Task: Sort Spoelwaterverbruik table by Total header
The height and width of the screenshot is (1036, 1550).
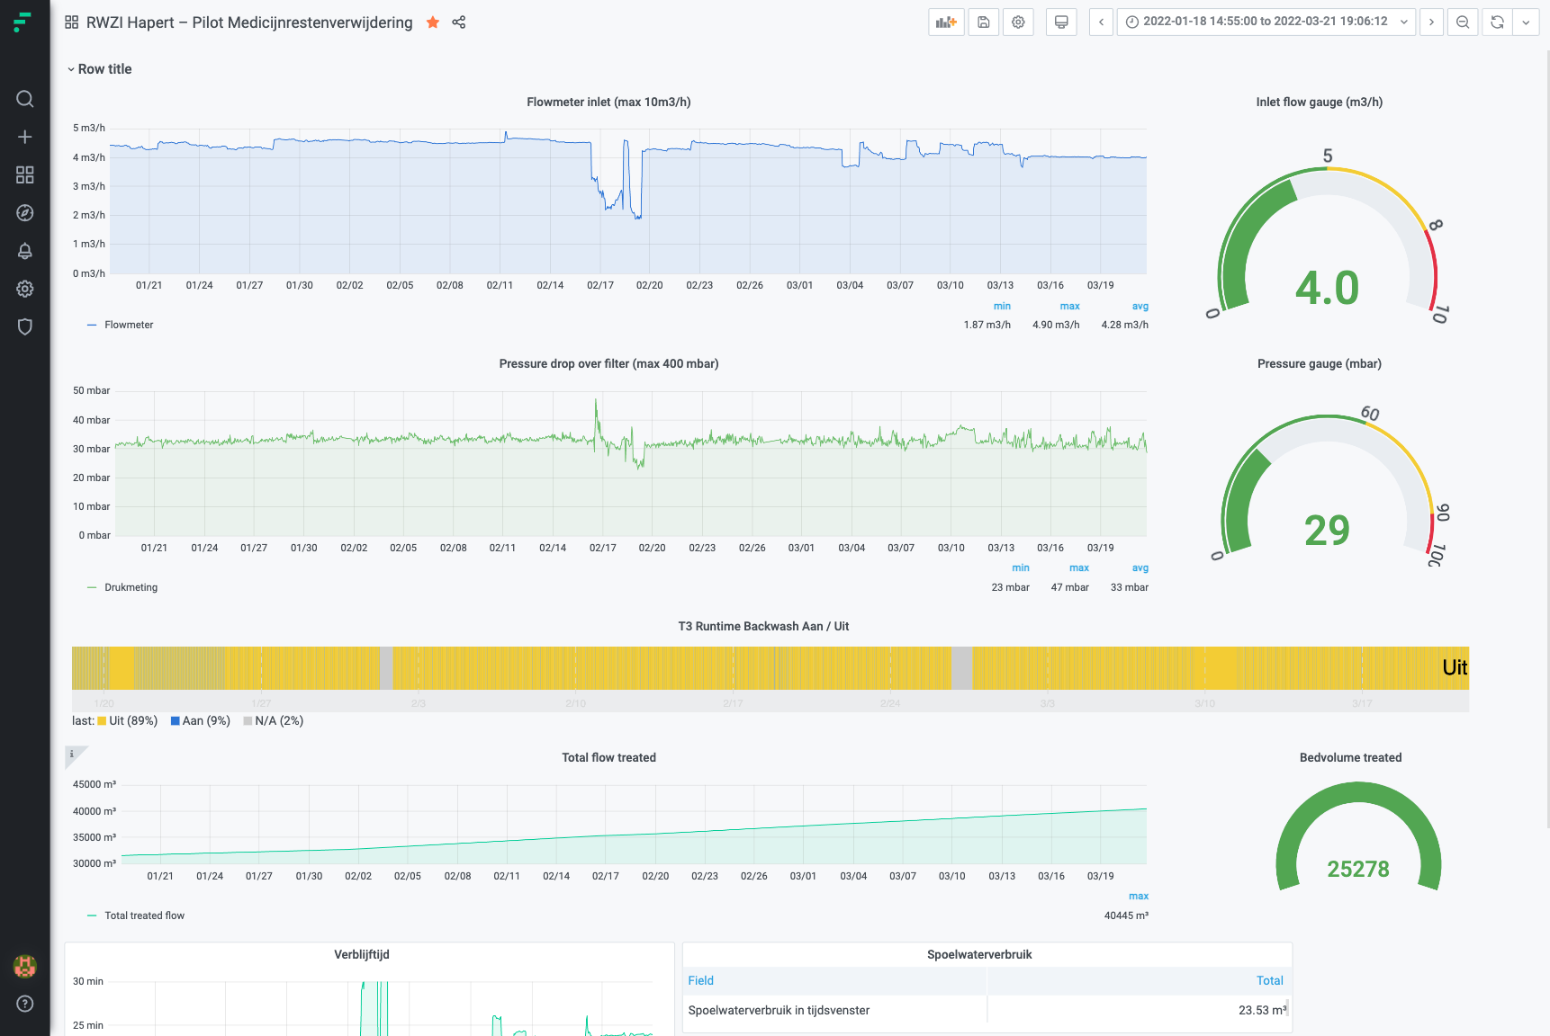Action: click(x=1270, y=981)
